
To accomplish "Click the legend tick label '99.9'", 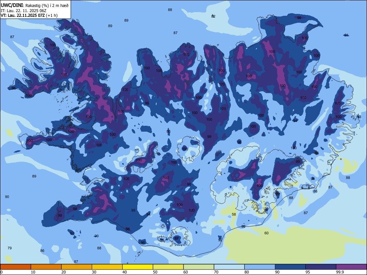I will click(x=339, y=272).
